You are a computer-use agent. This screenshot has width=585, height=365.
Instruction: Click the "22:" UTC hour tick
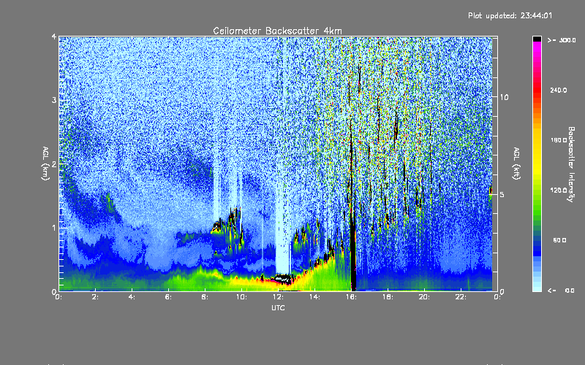pos(461,297)
